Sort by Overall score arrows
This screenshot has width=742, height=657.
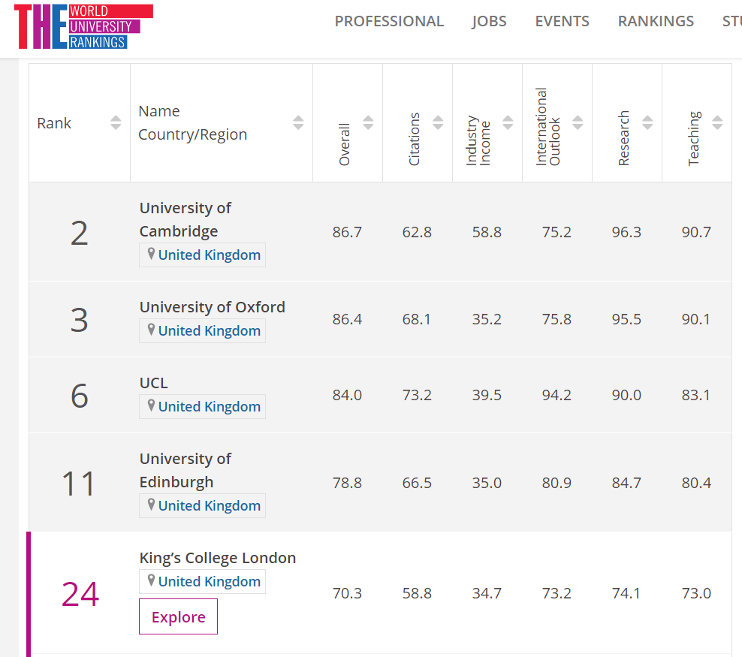pos(368,122)
